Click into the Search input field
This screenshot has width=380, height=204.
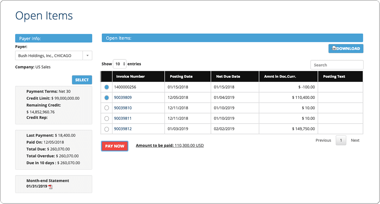(337, 65)
